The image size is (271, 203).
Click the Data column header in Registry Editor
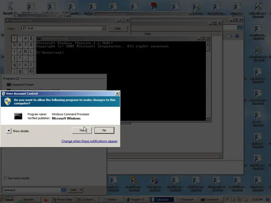147,34
